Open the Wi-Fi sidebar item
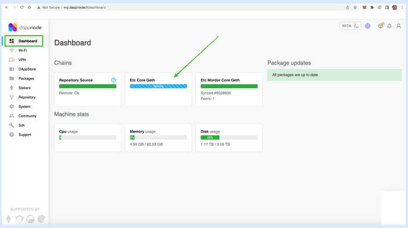Image resolution: width=408 pixels, height=228 pixels. [22, 51]
